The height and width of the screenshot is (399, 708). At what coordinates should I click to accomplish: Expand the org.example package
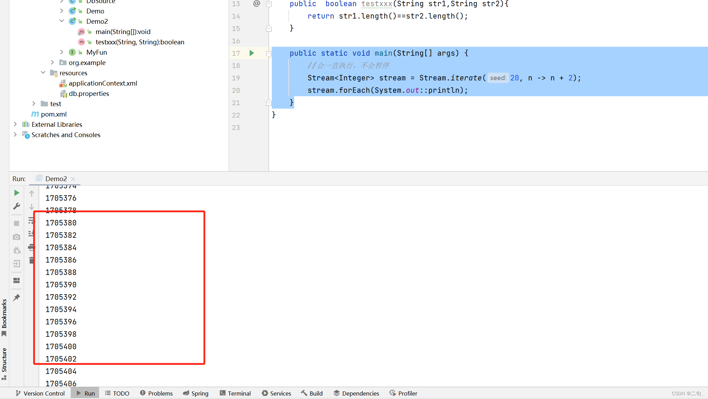(x=52, y=62)
